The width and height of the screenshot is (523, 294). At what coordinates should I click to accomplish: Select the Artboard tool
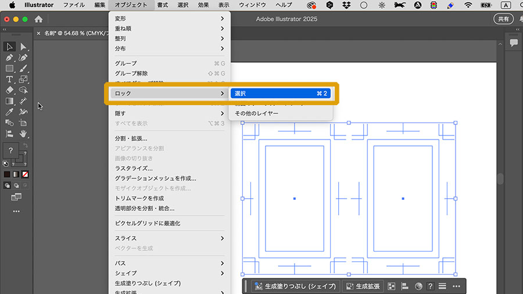pos(23,123)
